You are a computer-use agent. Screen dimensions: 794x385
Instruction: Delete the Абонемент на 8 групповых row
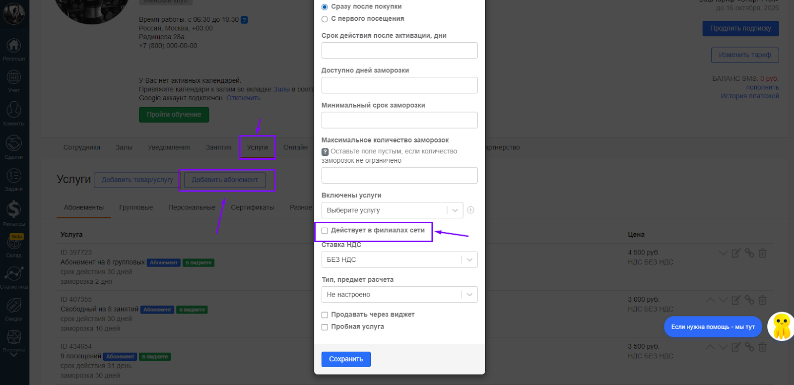[x=763, y=253]
